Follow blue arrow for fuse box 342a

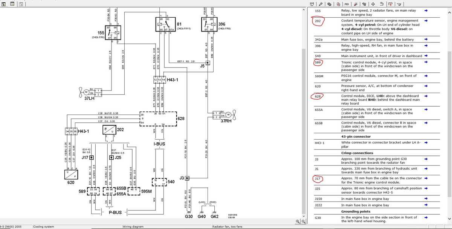point(426,39)
